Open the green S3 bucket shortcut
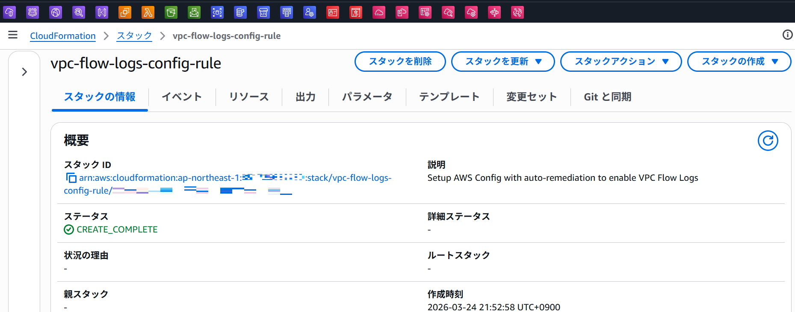The image size is (795, 312). 171,12
